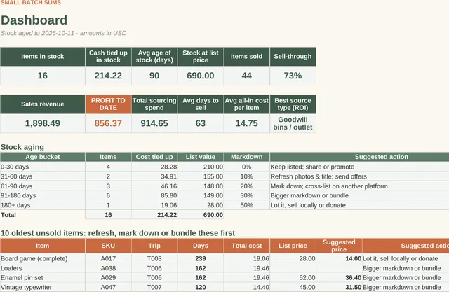Select the Best source type (ROI) header
Screen dimensions: 449x292
point(293,104)
